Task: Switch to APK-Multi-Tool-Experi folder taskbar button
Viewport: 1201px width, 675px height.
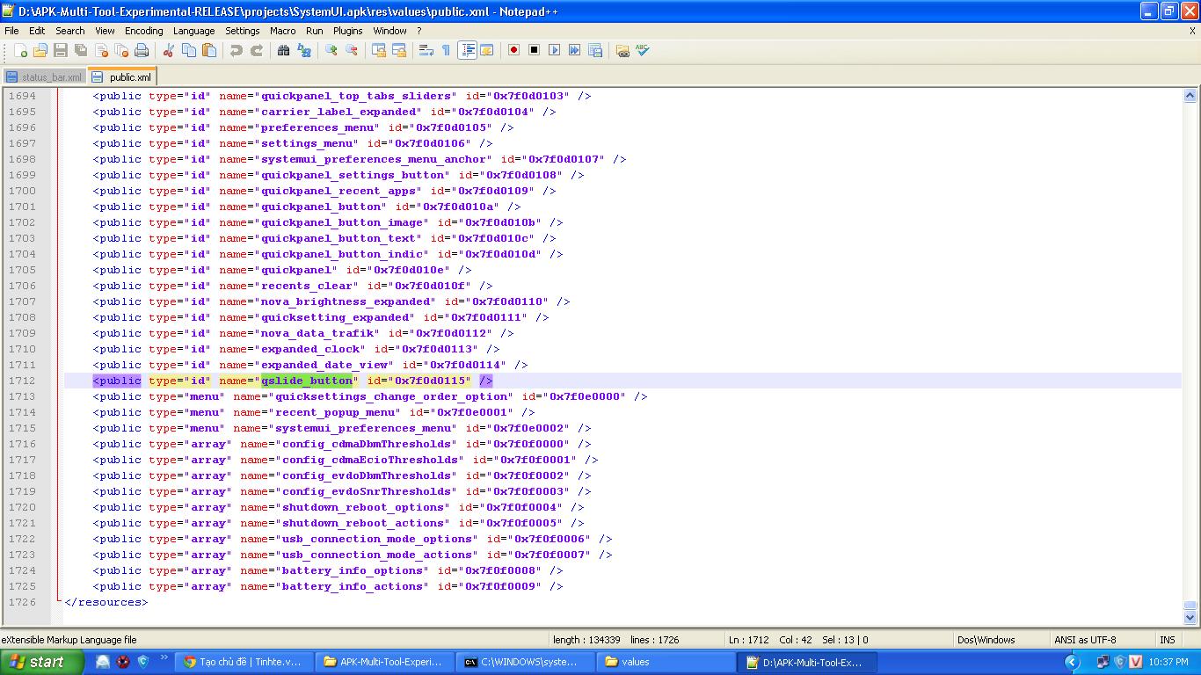Action: (384, 662)
